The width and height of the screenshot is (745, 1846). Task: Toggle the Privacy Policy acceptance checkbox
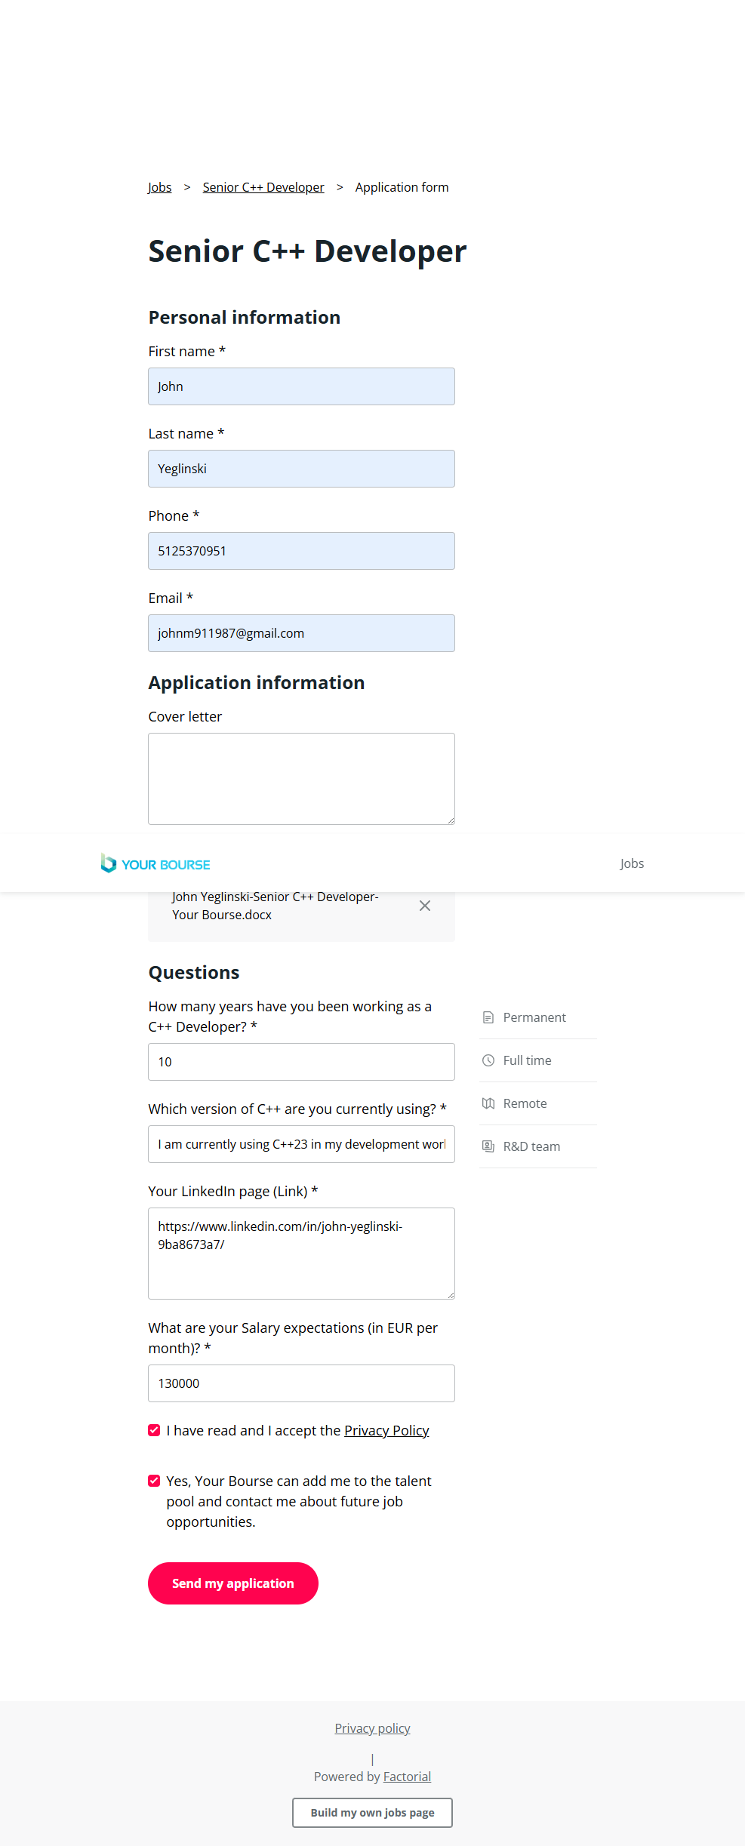coord(154,1430)
